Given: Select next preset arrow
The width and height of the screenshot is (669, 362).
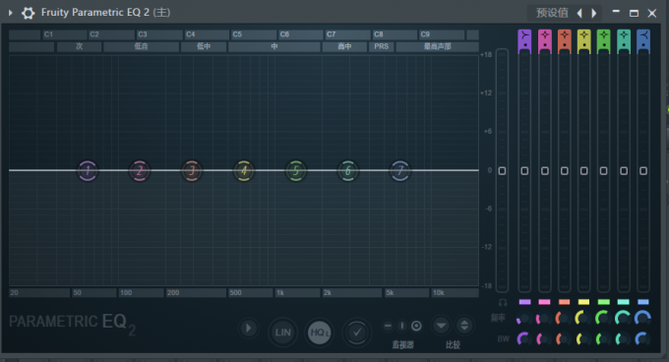Looking at the screenshot, I should [594, 13].
